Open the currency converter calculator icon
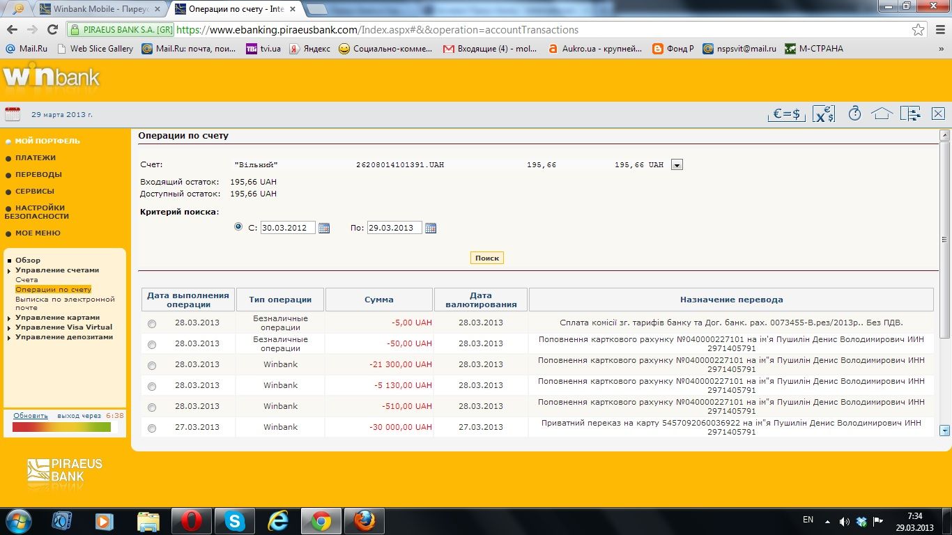 pyautogui.click(x=823, y=114)
